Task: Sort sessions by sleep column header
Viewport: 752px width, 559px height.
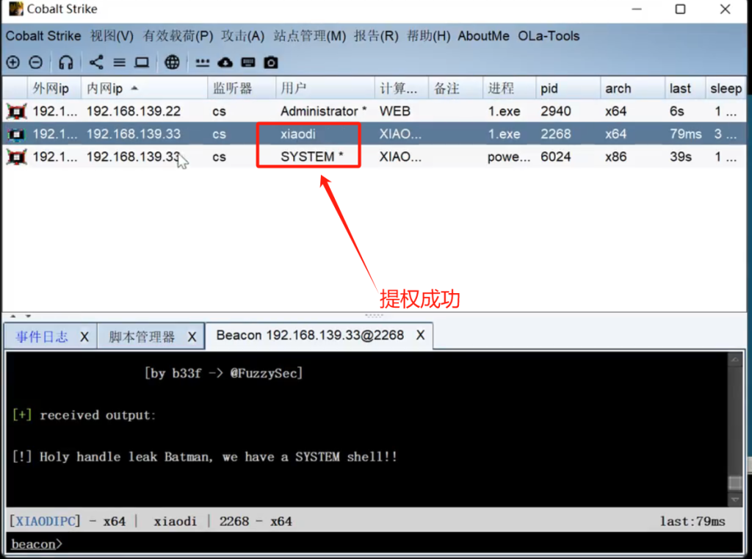Action: (x=726, y=88)
